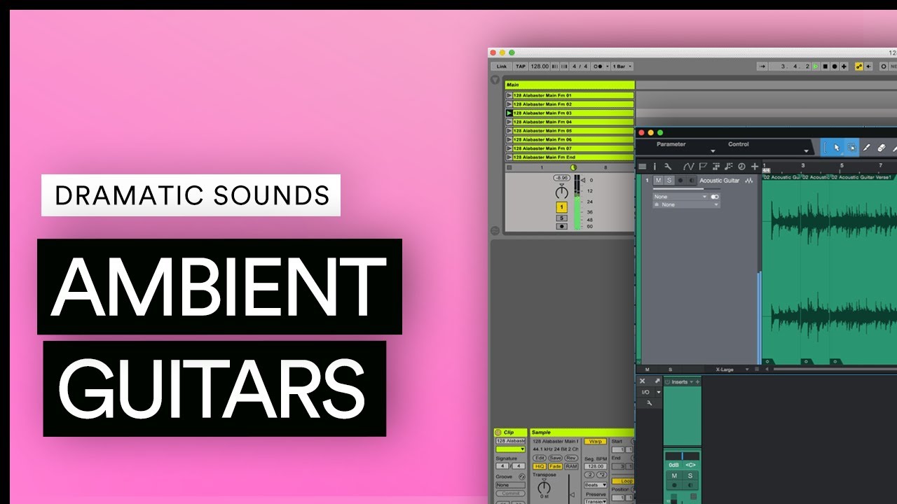
Task: Open the X-Large track height dropdown
Action: pos(732,369)
